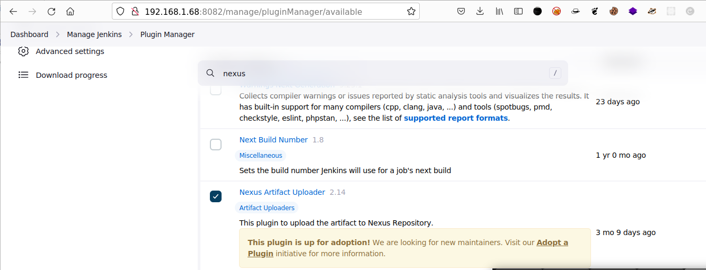Image resolution: width=706 pixels, height=270 pixels.
Task: Open the library bookshelf icon
Action: [499, 11]
